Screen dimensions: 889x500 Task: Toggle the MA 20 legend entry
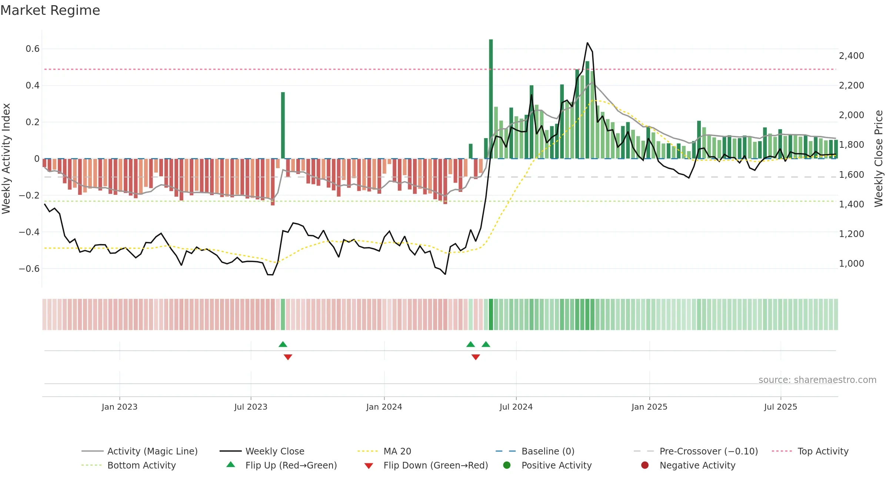point(384,451)
